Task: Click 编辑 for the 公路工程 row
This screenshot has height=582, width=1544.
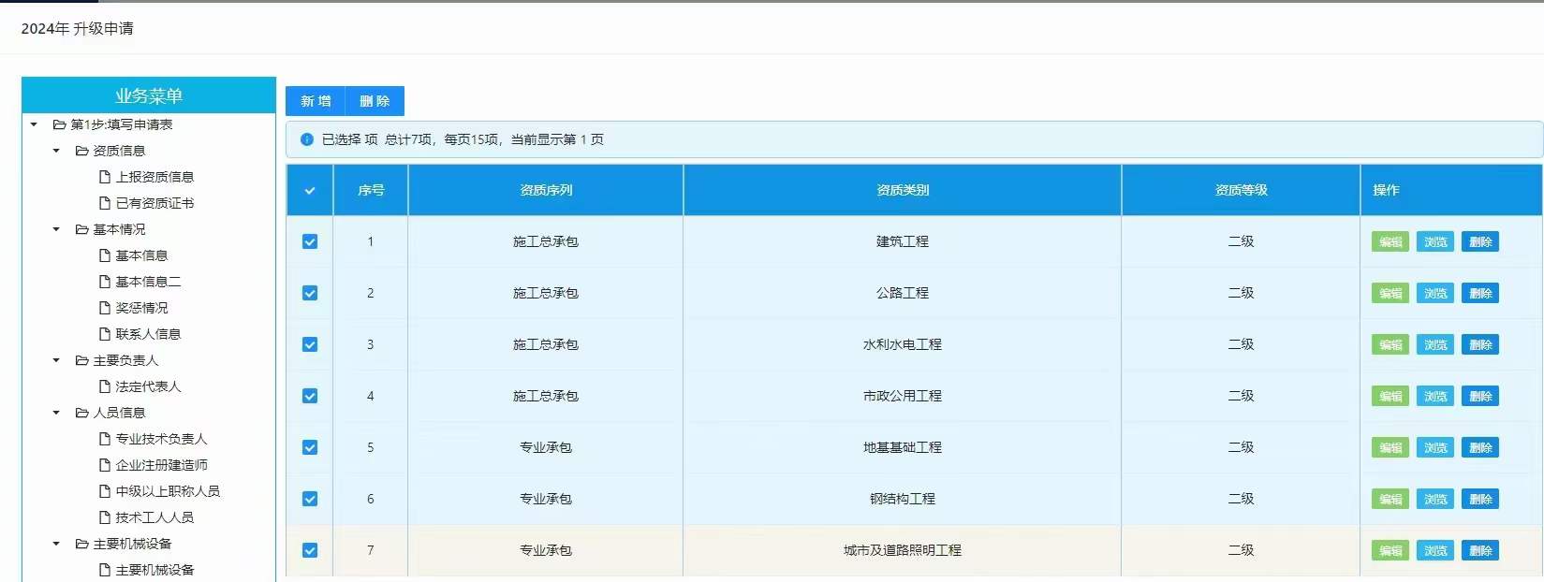Action: tap(1390, 293)
